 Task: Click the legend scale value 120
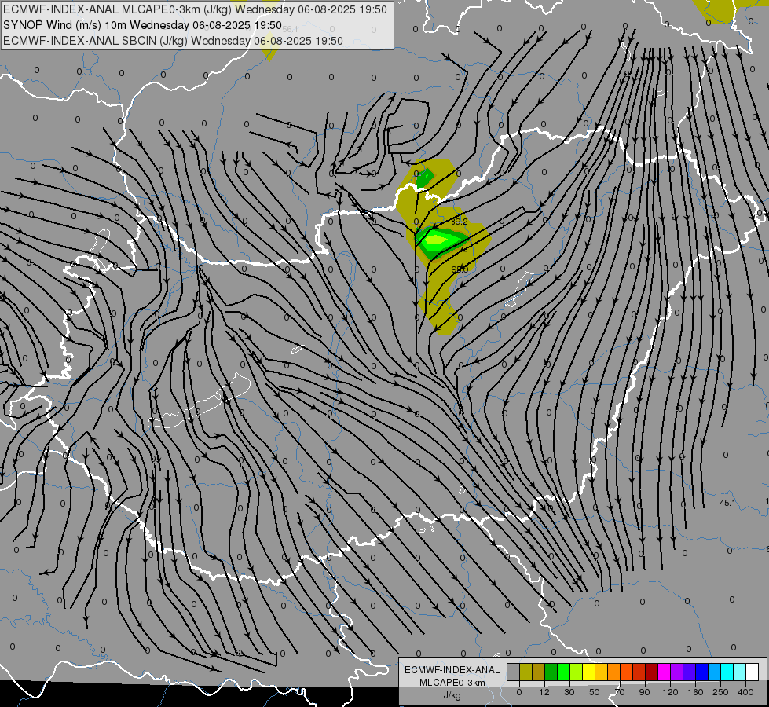(x=670, y=692)
